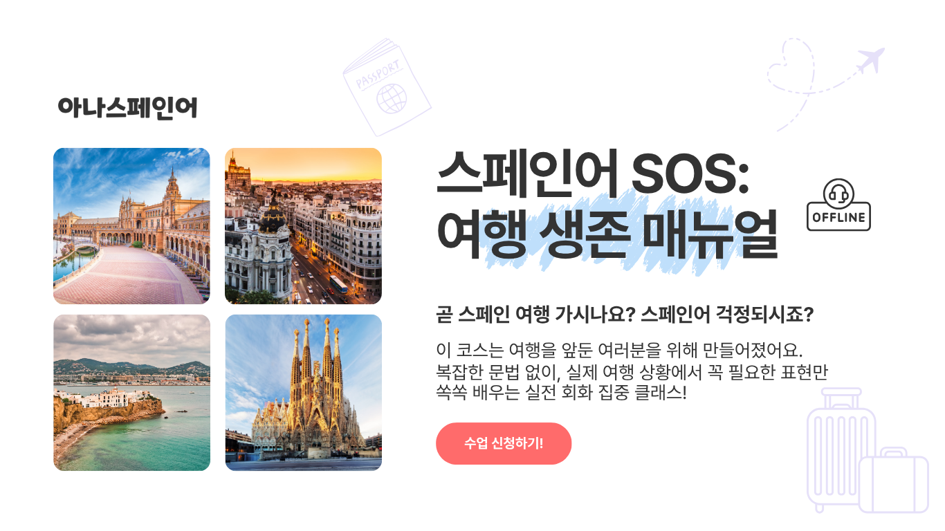Viewport: 945px width, 531px height.
Task: Open the Ibiza coastline photo
Action: pyautogui.click(x=131, y=393)
